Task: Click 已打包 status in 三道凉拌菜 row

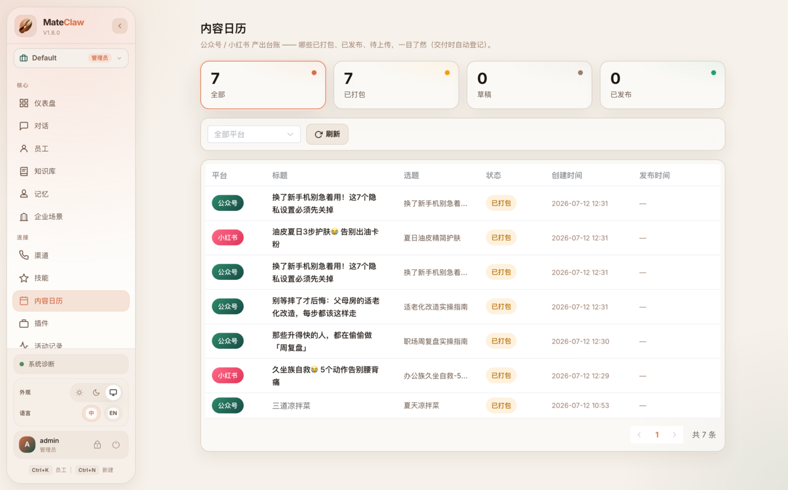Action: [501, 406]
